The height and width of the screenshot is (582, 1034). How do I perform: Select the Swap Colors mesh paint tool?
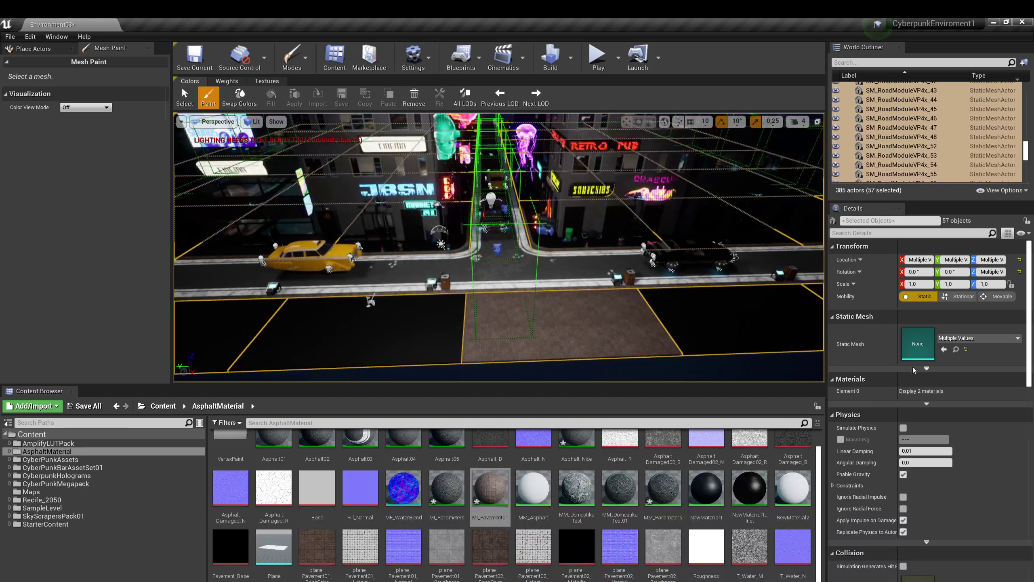(239, 97)
